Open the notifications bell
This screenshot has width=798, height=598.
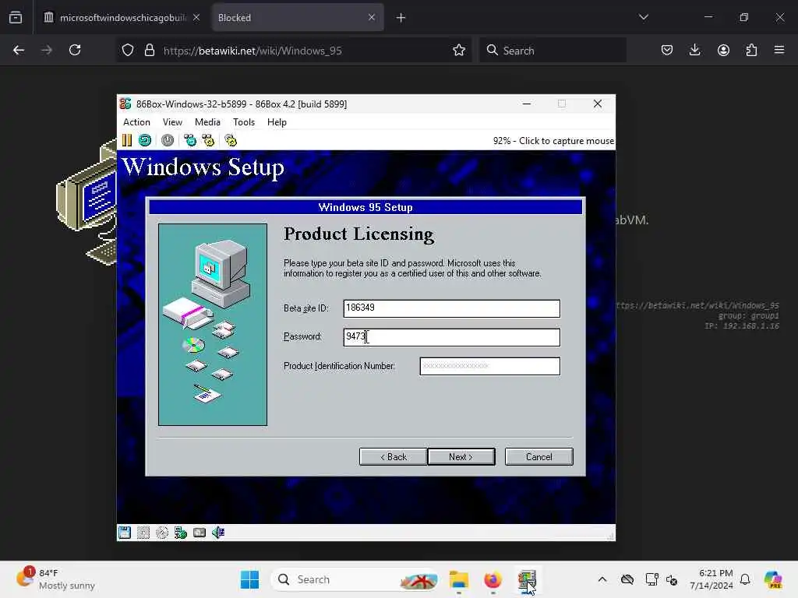click(x=745, y=579)
